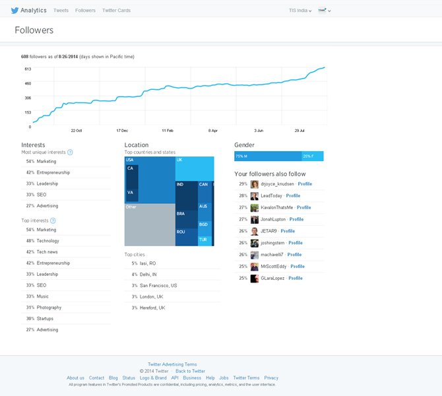Click Back to Twitter link
Viewport: 442px width, 396px height.
[x=190, y=371]
